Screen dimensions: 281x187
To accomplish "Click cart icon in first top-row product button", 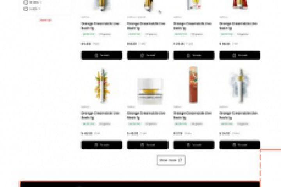I will (96, 55).
